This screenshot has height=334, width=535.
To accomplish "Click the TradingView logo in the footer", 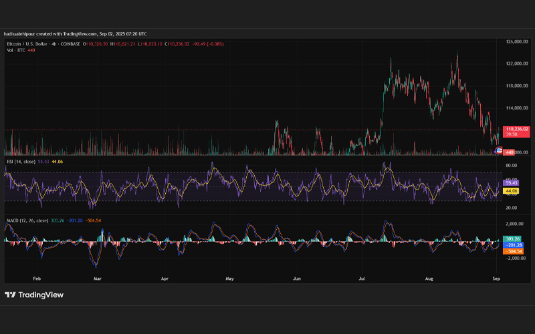I will click(34, 295).
